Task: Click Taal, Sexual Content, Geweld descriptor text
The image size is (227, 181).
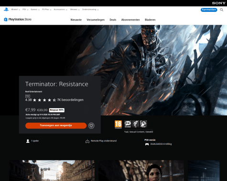Action: click(x=139, y=132)
